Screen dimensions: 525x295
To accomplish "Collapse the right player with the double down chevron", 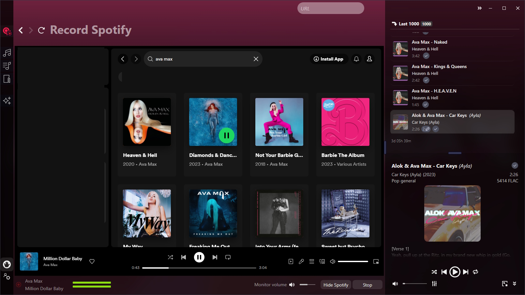I will point(515,284).
